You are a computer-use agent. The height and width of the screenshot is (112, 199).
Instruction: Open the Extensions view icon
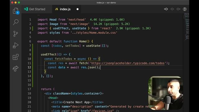[16, 57]
